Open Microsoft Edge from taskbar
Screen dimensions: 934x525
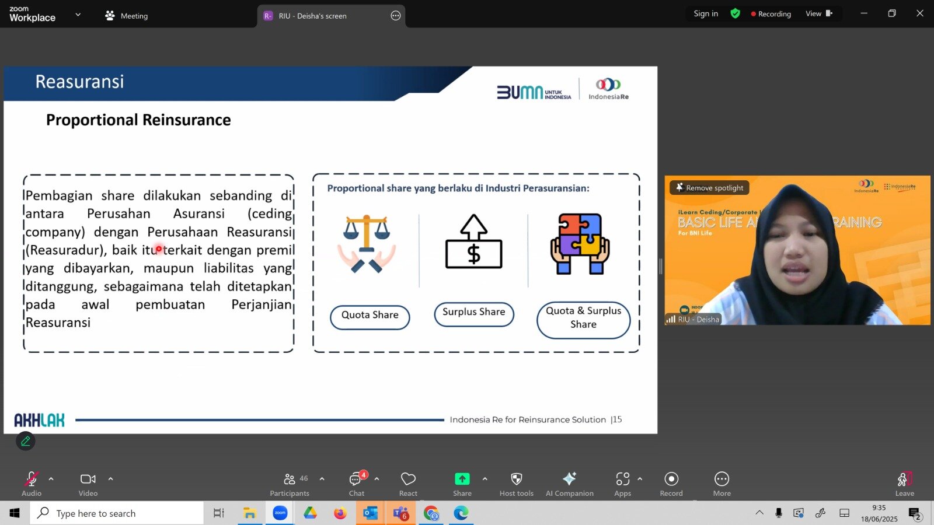(461, 513)
